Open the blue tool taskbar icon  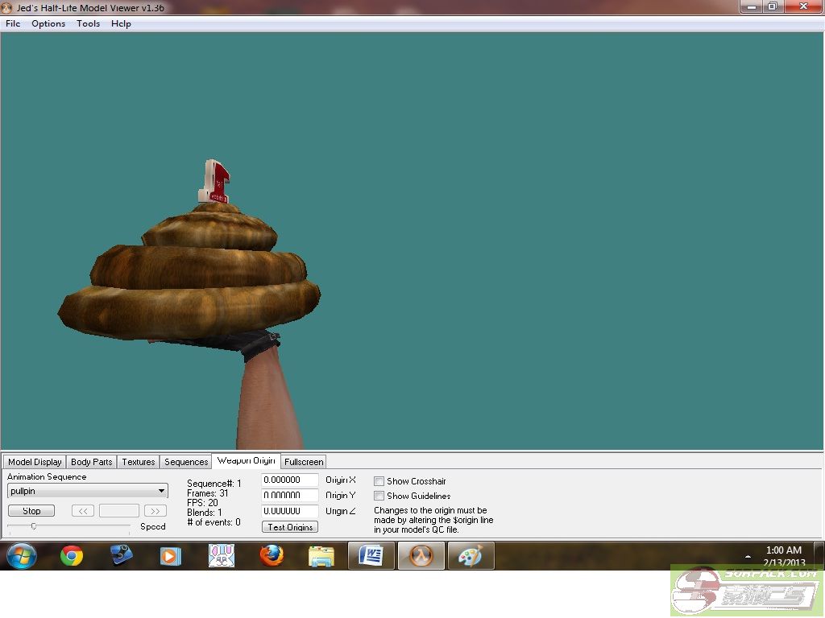[x=121, y=555]
